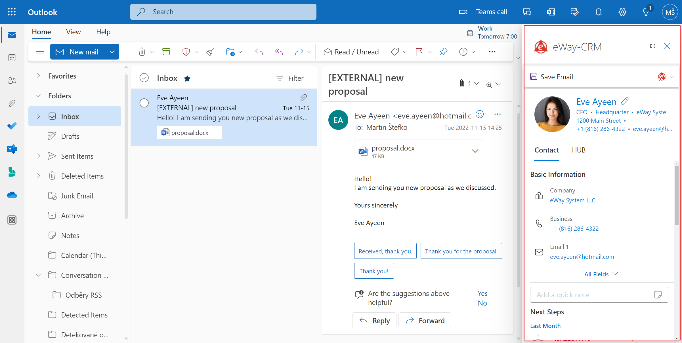Image resolution: width=682 pixels, height=343 pixels.
Task: Click the emoji reaction smiley icon
Action: tap(480, 114)
